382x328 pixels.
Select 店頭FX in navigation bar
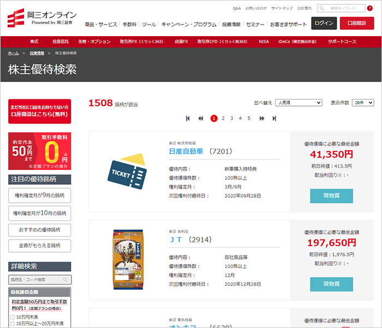(x=181, y=42)
